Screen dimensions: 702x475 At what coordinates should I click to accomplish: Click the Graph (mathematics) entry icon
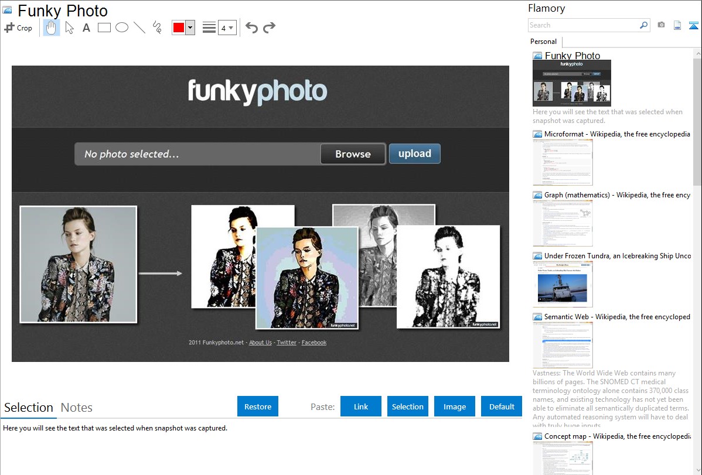click(x=537, y=195)
